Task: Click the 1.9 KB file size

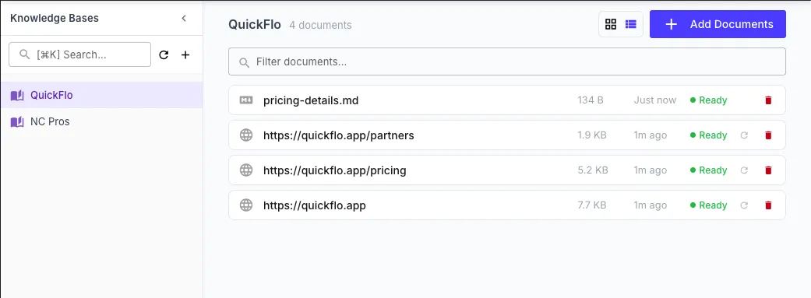Action: 592,135
